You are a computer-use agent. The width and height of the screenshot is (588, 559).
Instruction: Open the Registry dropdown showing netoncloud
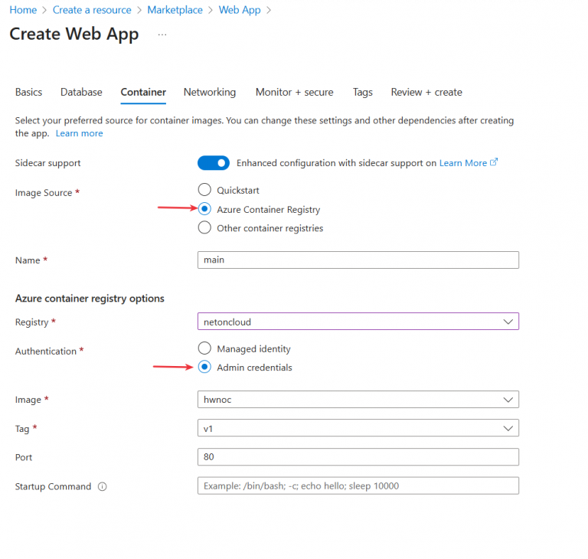[x=358, y=322]
